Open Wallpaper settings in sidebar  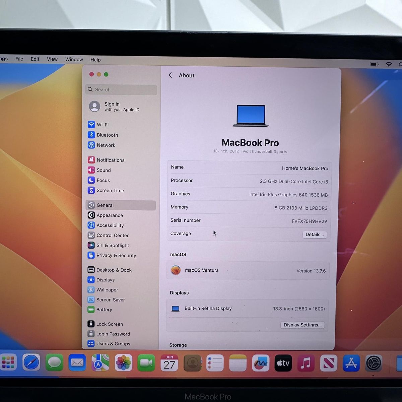coord(103,290)
